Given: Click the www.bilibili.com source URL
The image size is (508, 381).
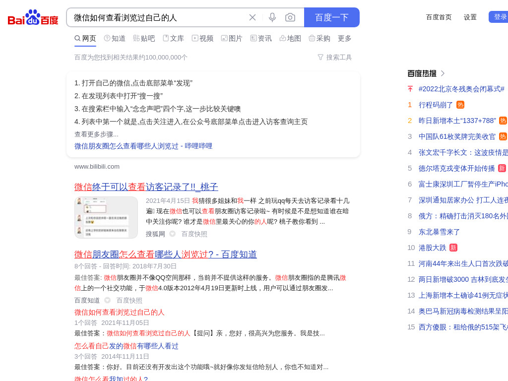Looking at the screenshot, I should (x=97, y=167).
